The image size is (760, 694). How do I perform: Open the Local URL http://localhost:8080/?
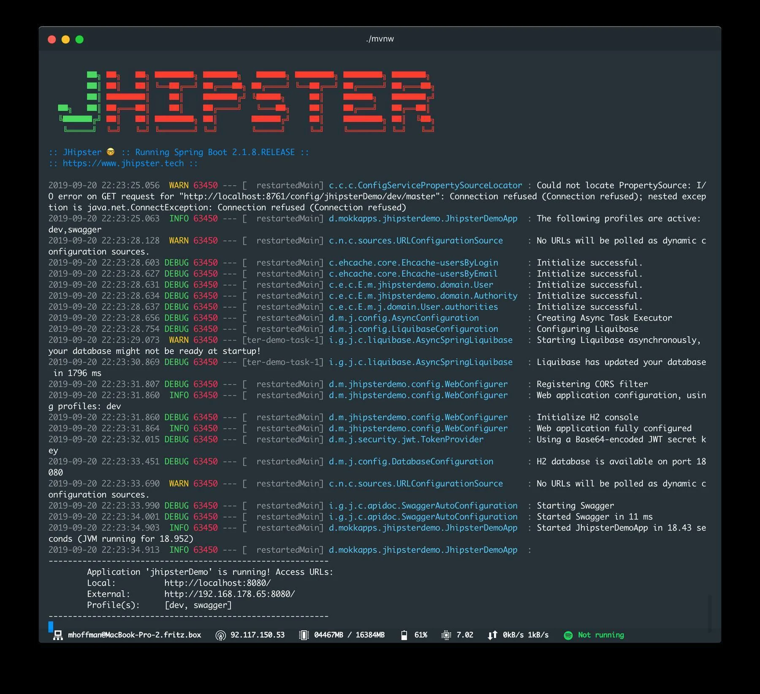pos(217,583)
